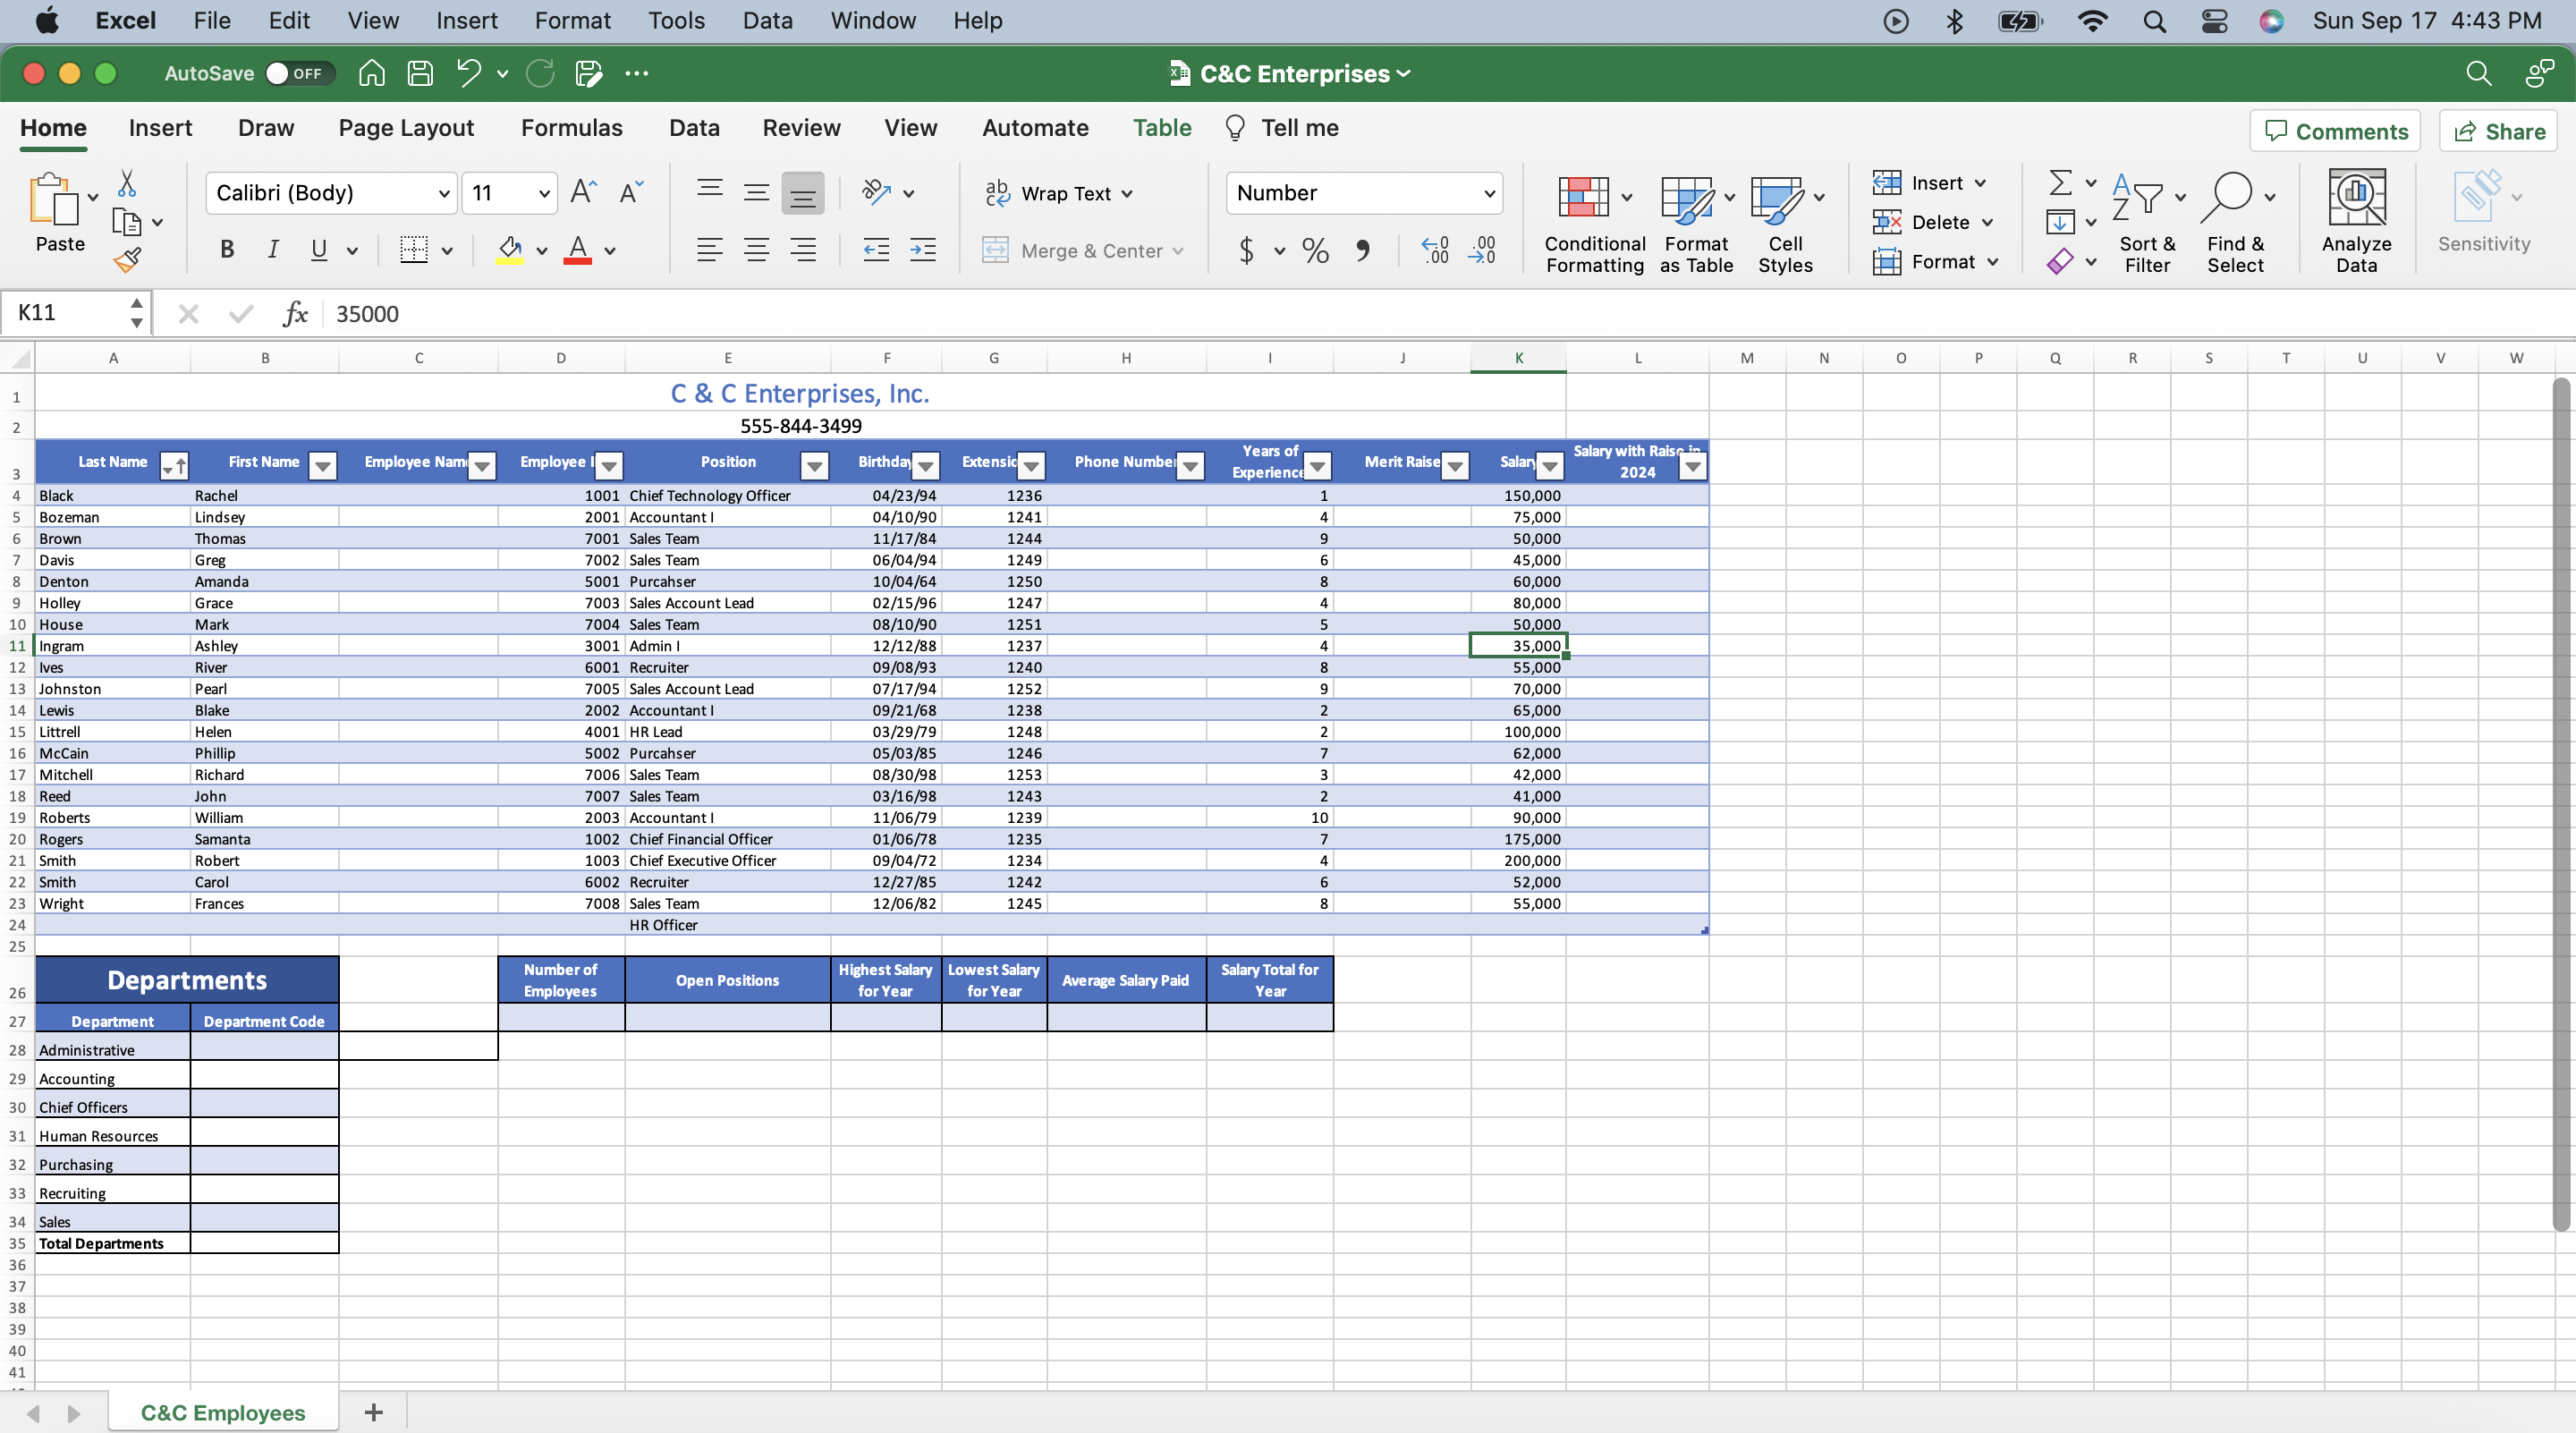
Task: Click the Increase Font Size icon
Action: click(x=583, y=192)
